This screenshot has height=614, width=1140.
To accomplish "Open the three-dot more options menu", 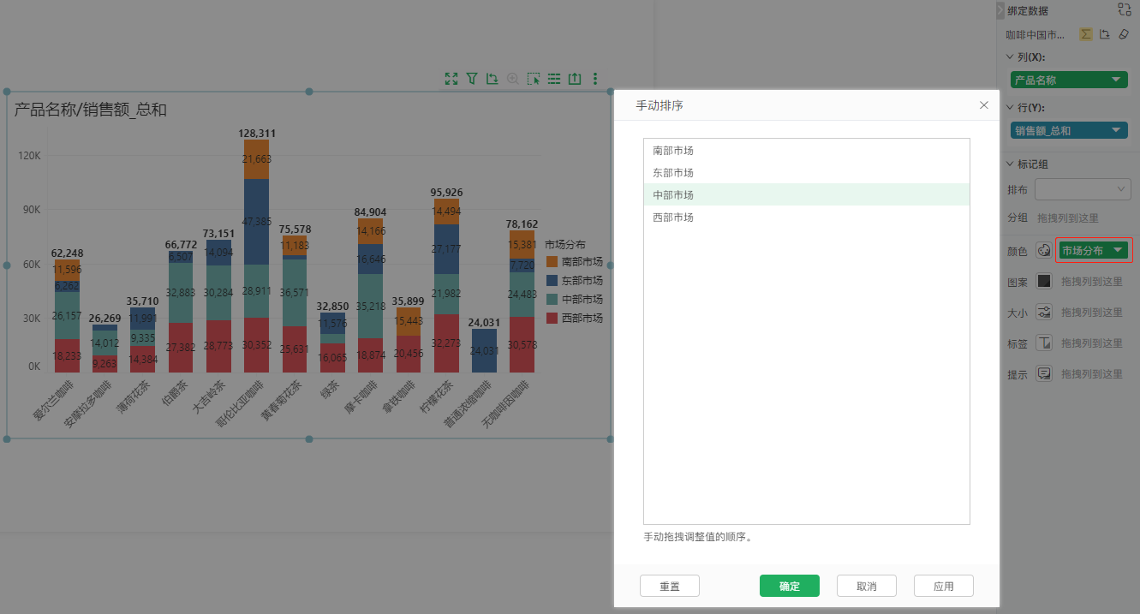I will pyautogui.click(x=595, y=79).
